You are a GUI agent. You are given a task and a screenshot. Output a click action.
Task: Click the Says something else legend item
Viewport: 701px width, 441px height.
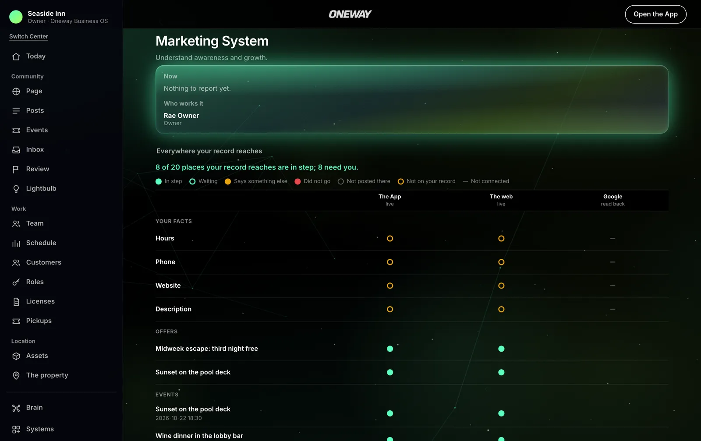pos(256,181)
